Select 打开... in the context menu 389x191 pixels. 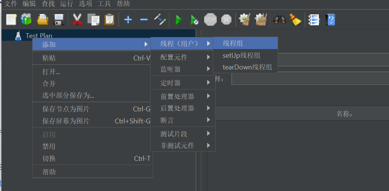(92, 72)
